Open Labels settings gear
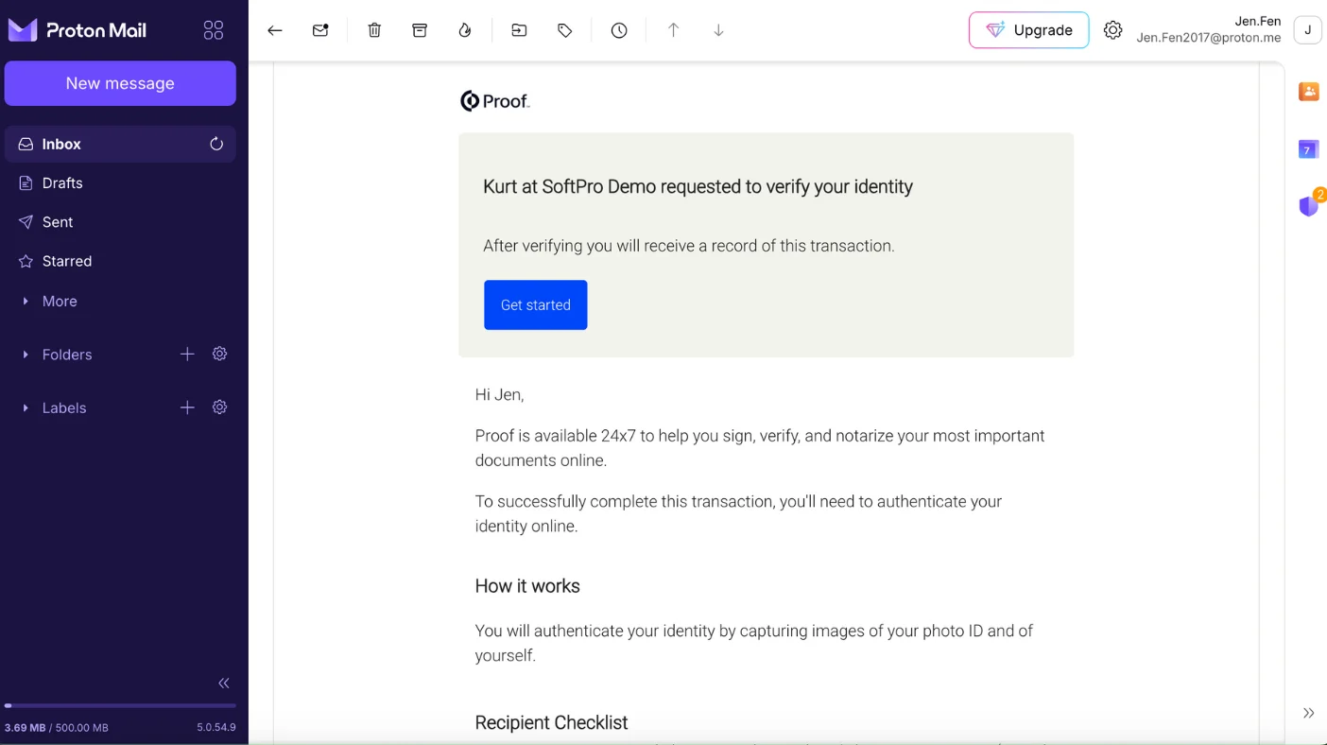1327x745 pixels. click(x=220, y=407)
